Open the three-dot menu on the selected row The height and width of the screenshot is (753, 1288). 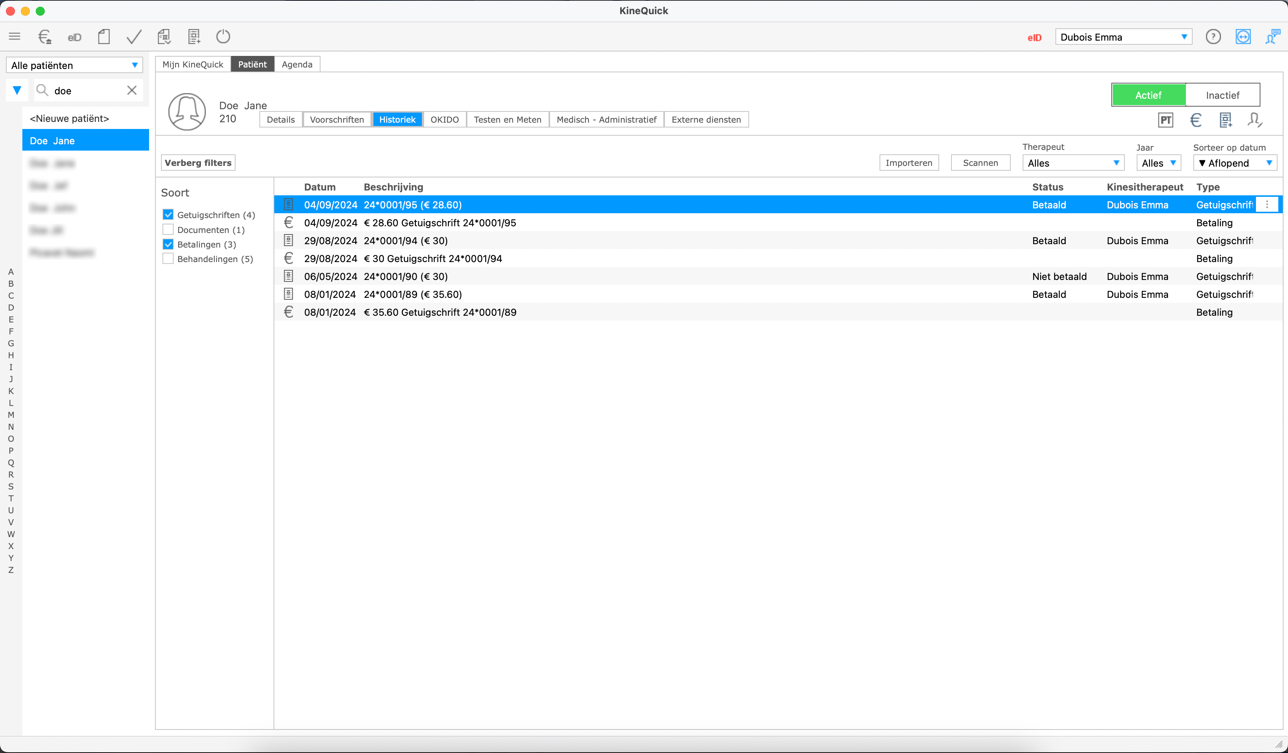(1267, 205)
